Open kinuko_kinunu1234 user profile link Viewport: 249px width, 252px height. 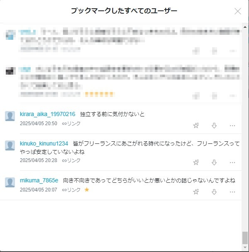[44, 143]
